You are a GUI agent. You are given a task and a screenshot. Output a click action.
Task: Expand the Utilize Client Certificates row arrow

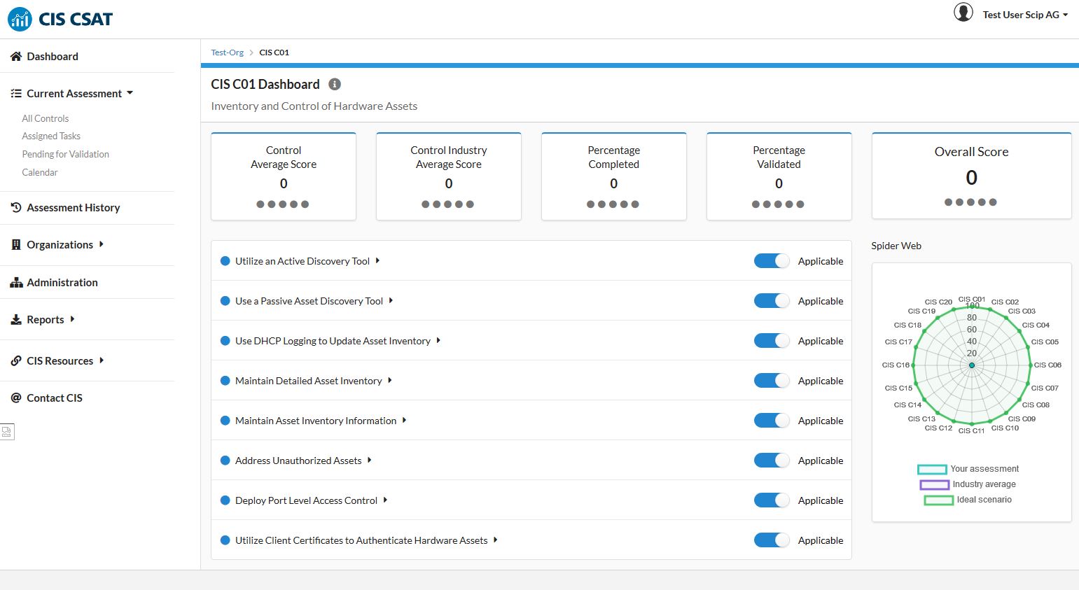pyautogui.click(x=495, y=540)
